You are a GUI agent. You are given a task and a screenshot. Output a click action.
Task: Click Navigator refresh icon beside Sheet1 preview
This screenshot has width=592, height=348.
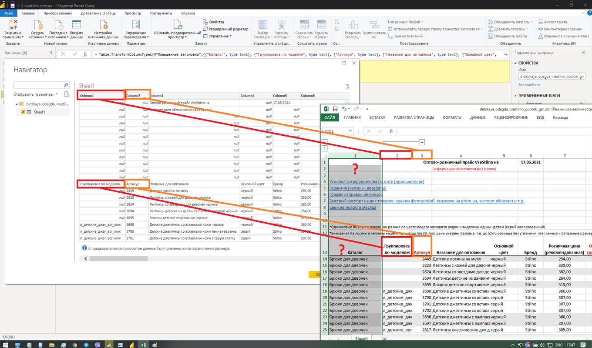[x=346, y=87]
